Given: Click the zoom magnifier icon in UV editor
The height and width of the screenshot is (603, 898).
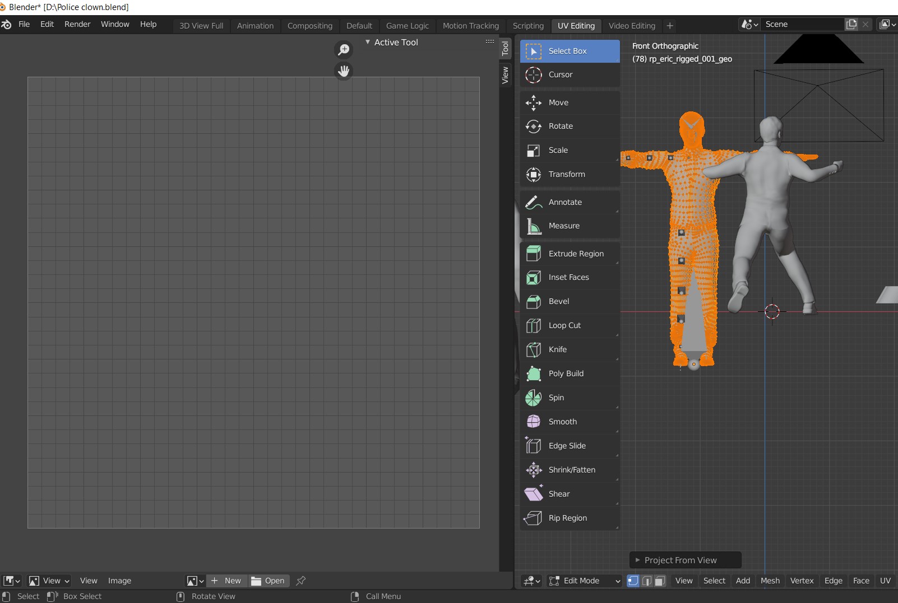Looking at the screenshot, I should (344, 50).
